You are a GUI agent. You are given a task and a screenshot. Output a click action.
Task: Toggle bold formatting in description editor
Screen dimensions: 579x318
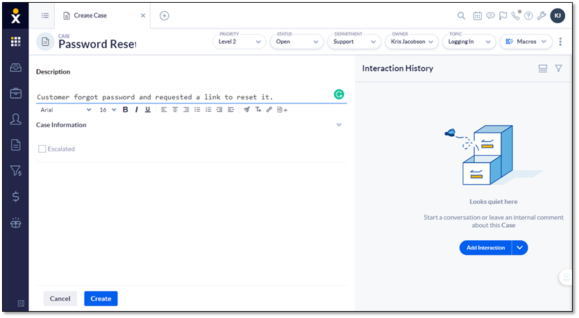coord(126,110)
